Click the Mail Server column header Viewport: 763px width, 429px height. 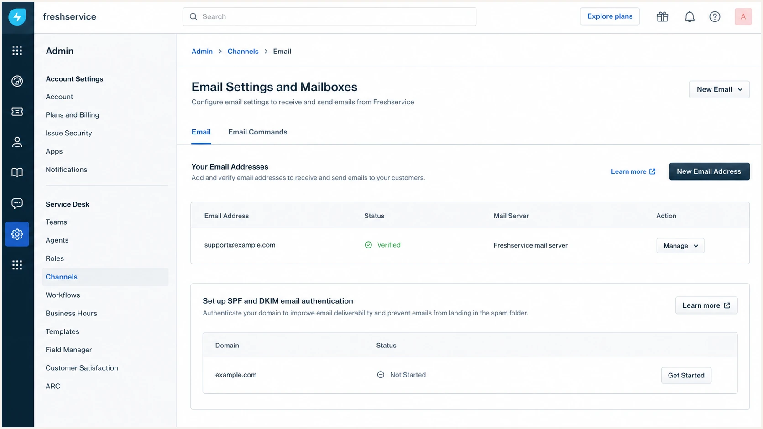click(x=511, y=216)
